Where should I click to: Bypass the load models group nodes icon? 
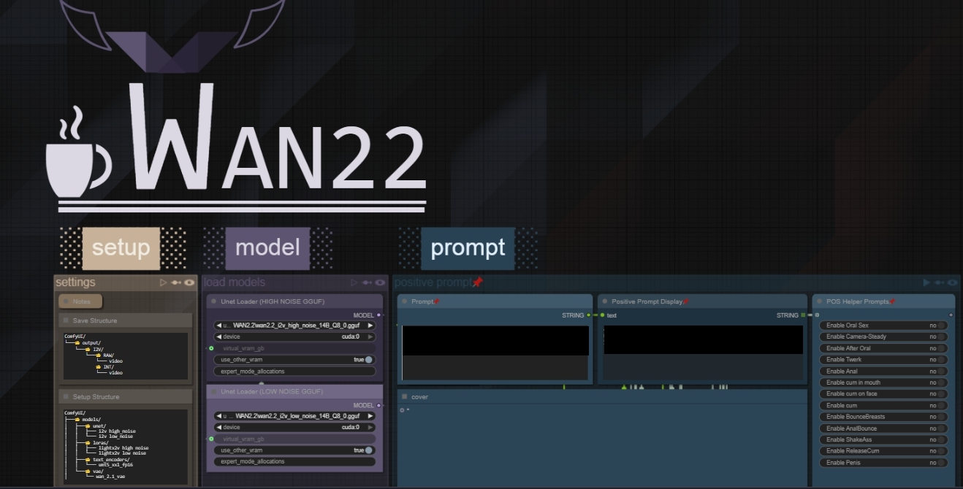click(368, 282)
